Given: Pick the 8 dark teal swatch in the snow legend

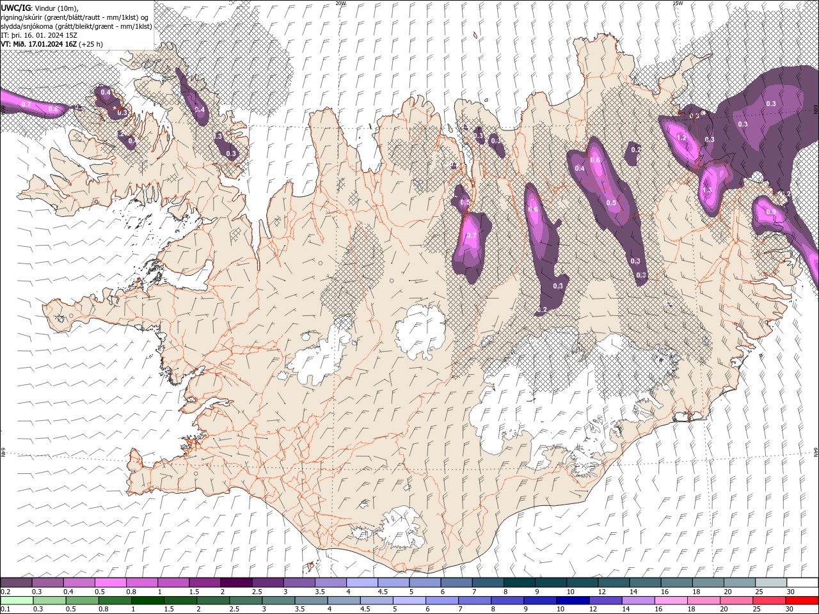Looking at the screenshot, I should click(519, 583).
